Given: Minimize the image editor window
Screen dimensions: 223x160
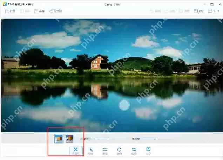Looking at the screenshot, I should coord(205,5).
